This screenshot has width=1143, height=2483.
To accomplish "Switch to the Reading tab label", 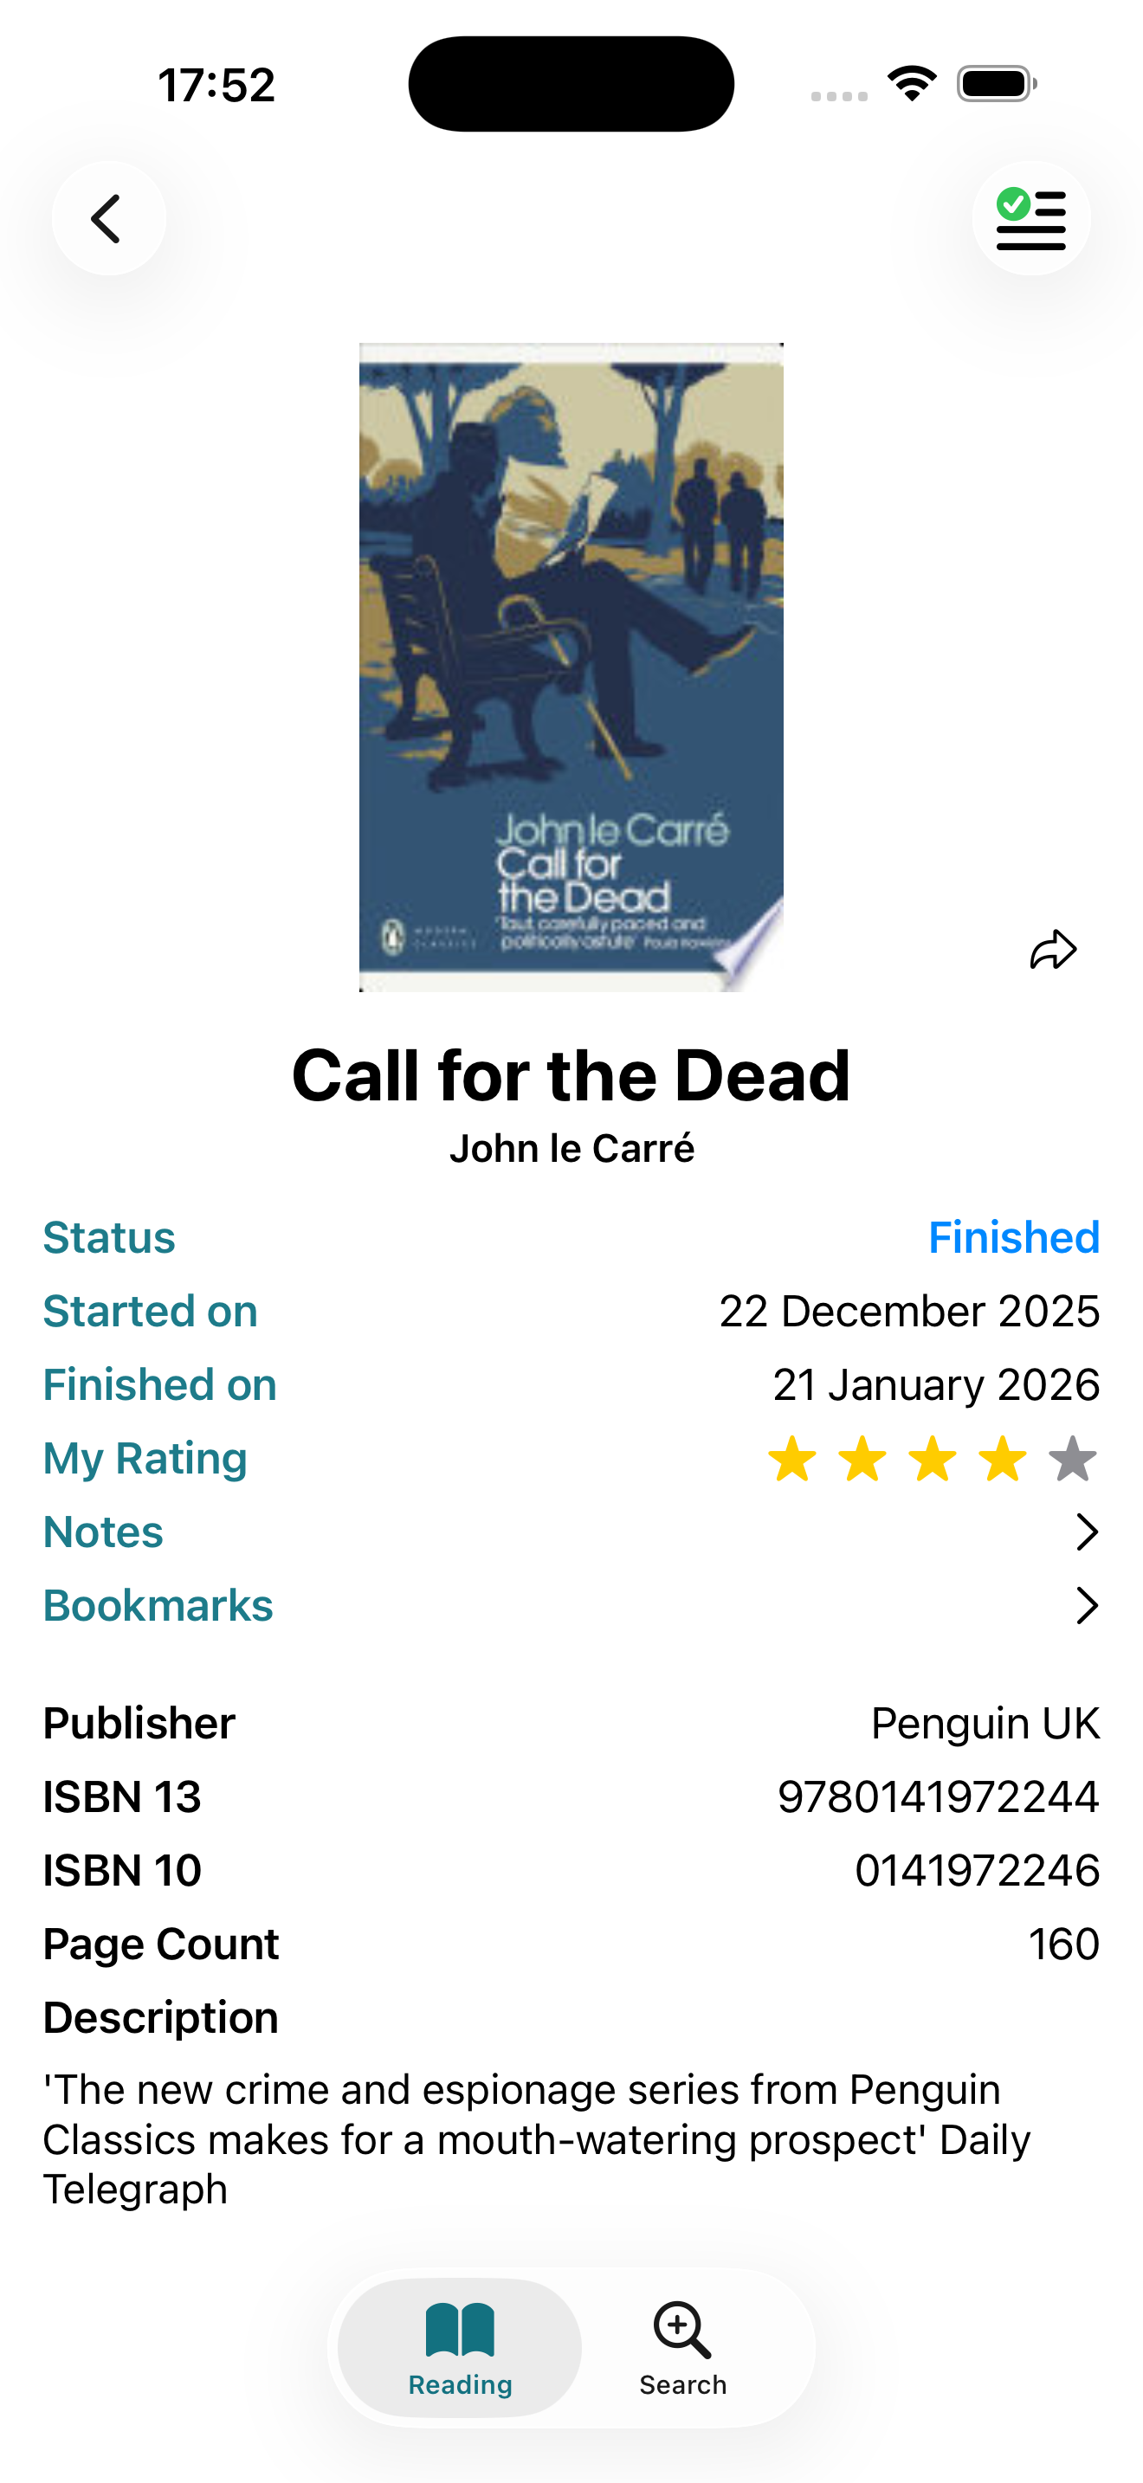I will click(x=460, y=2384).
